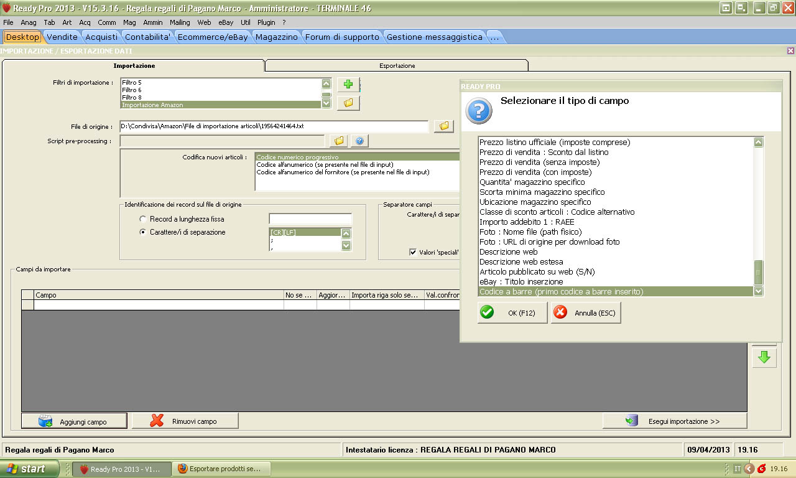Switch to the Vendite tab

click(x=62, y=37)
